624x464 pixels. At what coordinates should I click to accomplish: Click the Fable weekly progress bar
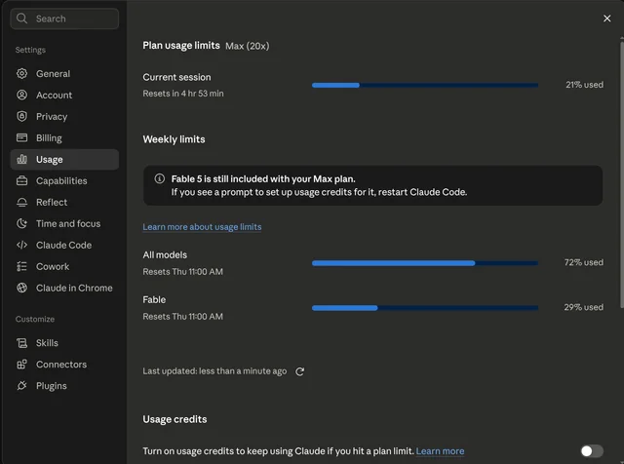click(425, 308)
